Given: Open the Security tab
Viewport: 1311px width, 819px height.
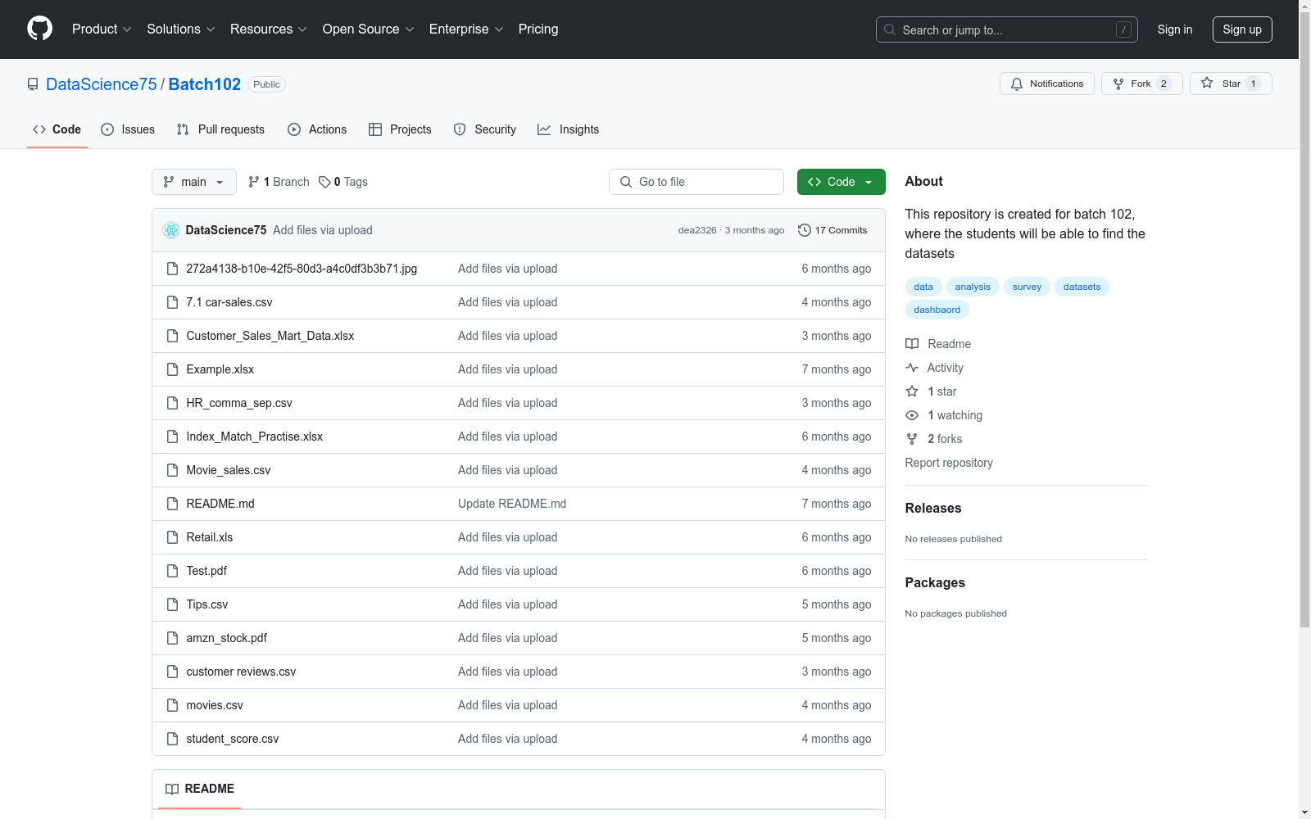Looking at the screenshot, I should [x=485, y=129].
